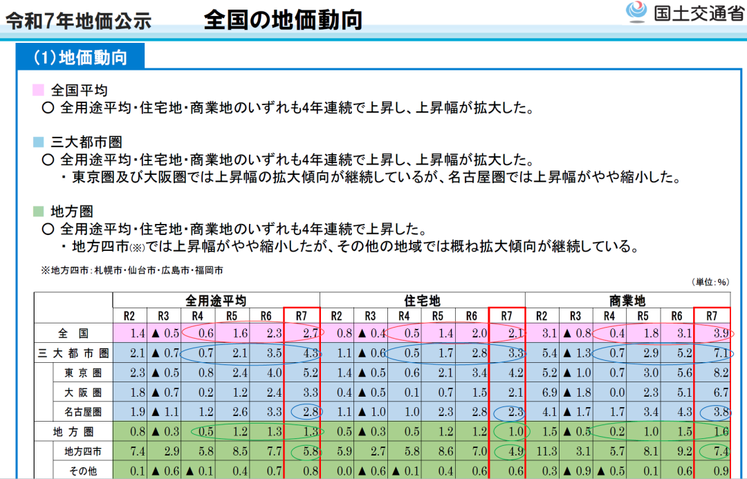
Task: Click the blue square beside 三大都市圏
Action: point(39,142)
